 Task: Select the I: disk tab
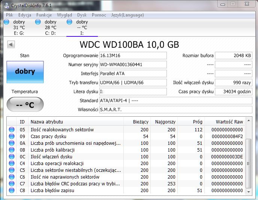click(x=82, y=27)
